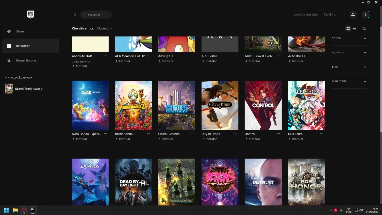This screenshot has width=382, height=215.
Task: Open the Demon's Tilt cover
Action: [220, 182]
